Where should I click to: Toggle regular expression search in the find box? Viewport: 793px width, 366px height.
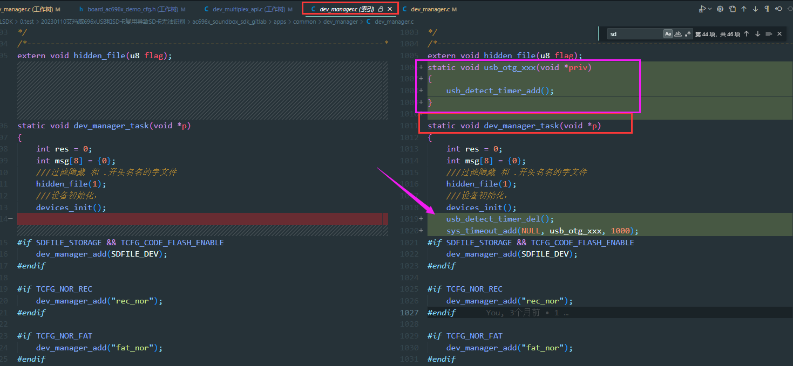point(688,33)
